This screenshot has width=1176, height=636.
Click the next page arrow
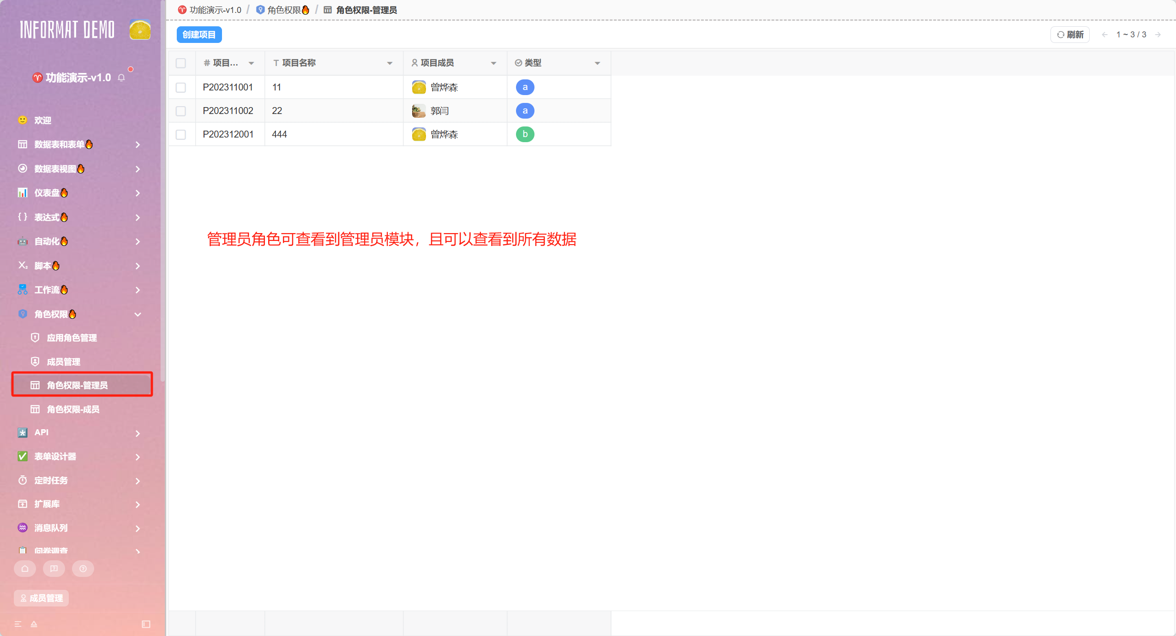(x=1158, y=35)
